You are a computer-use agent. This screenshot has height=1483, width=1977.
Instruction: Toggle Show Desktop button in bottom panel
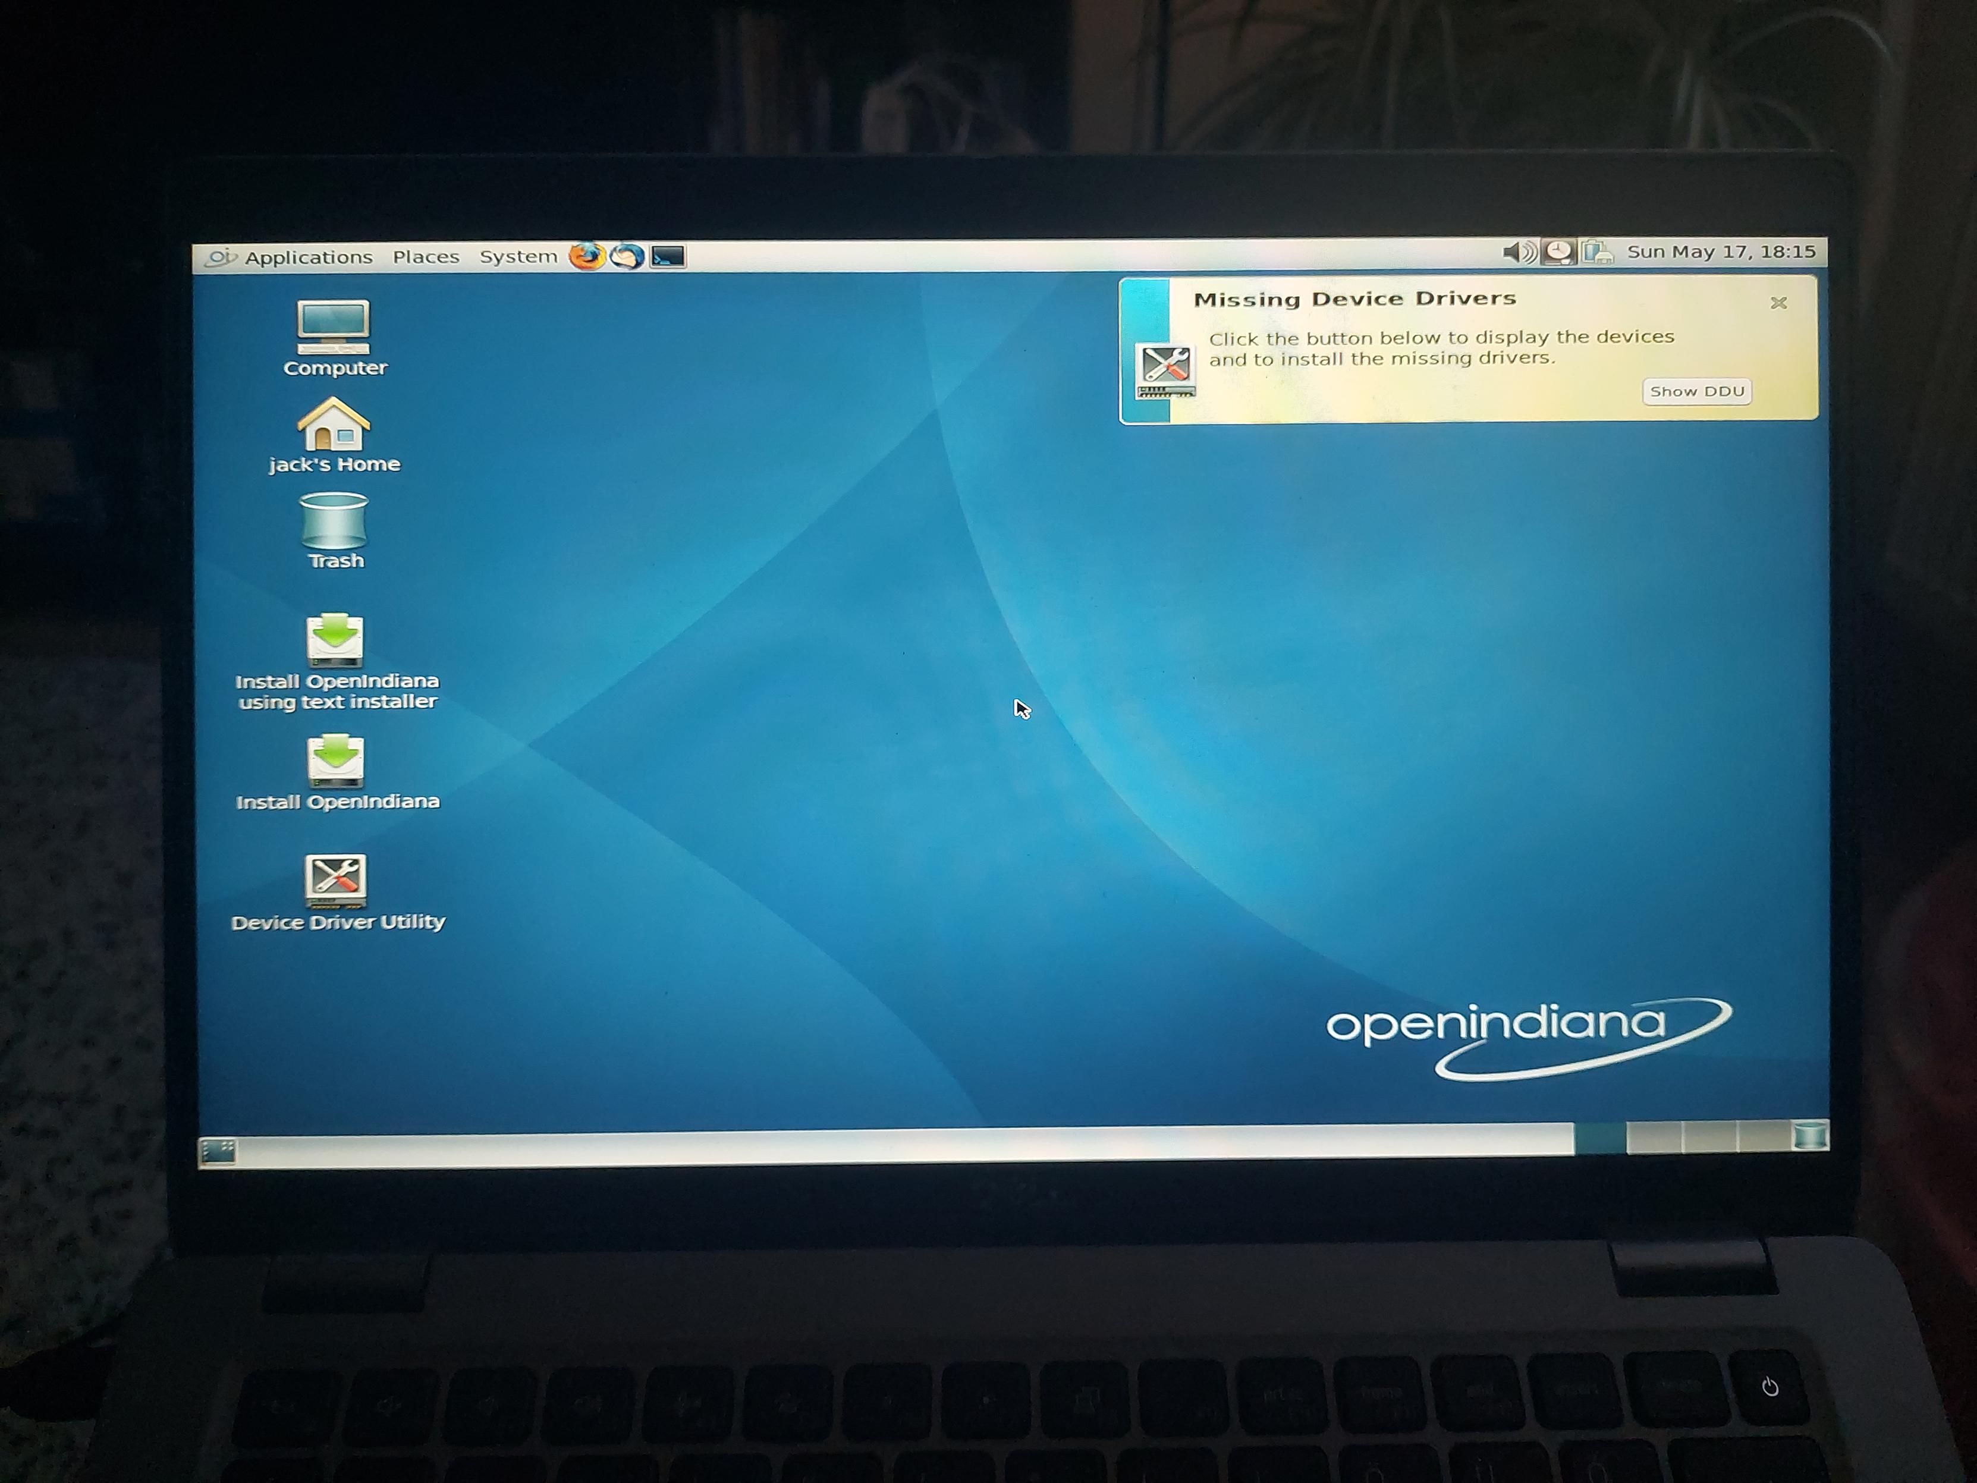click(x=218, y=1151)
